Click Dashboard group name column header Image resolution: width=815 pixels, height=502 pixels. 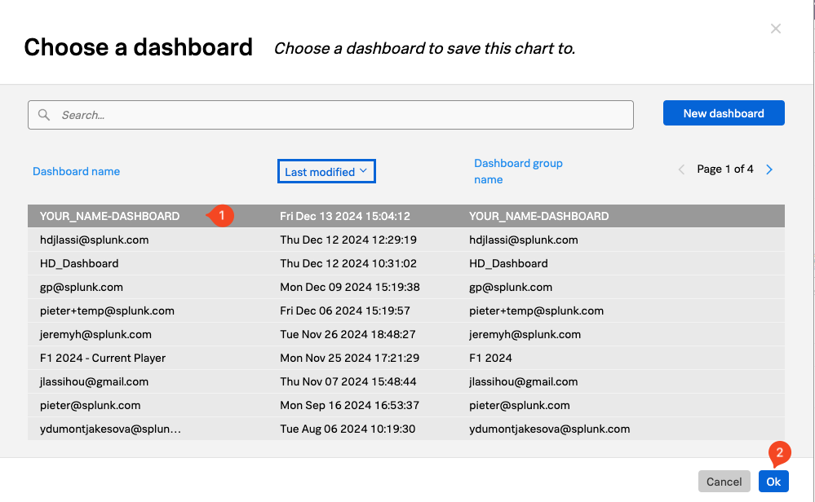point(518,170)
